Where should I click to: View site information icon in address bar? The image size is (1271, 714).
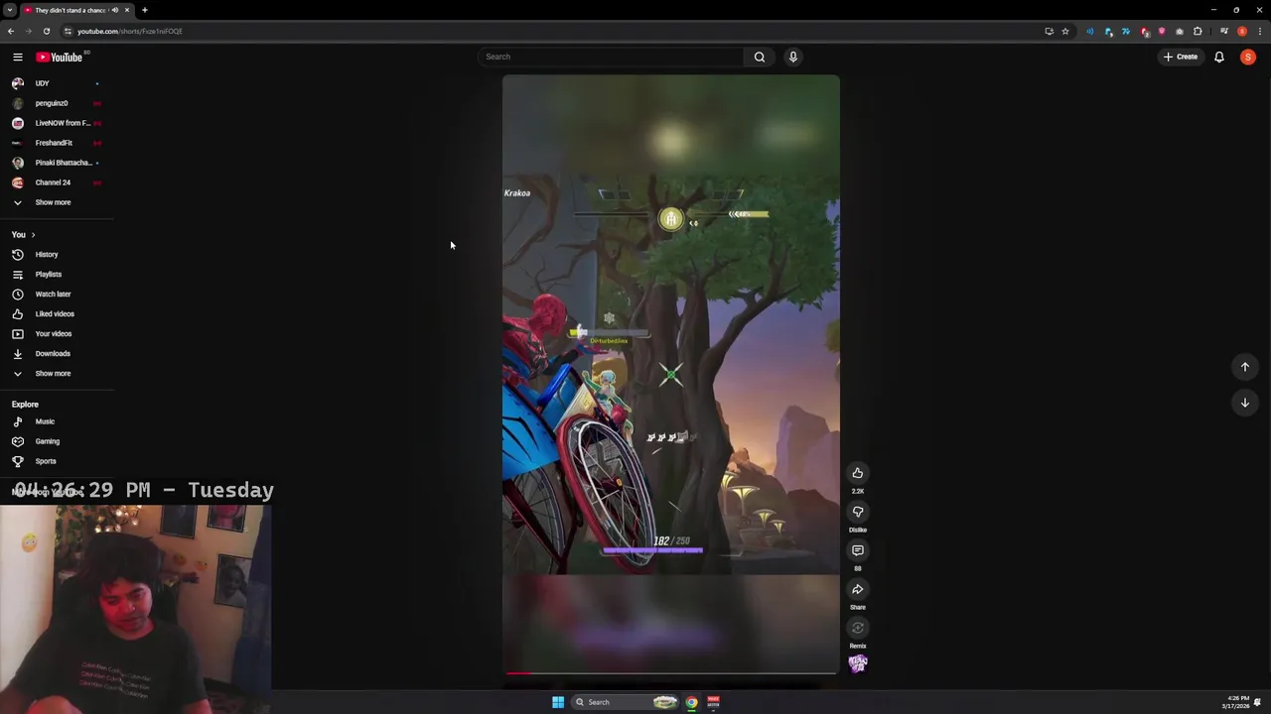click(x=68, y=32)
